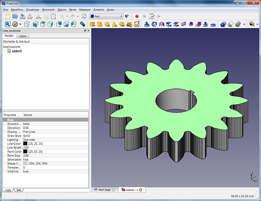Create a new document with the toolbar icon

pyautogui.click(x=8, y=16)
